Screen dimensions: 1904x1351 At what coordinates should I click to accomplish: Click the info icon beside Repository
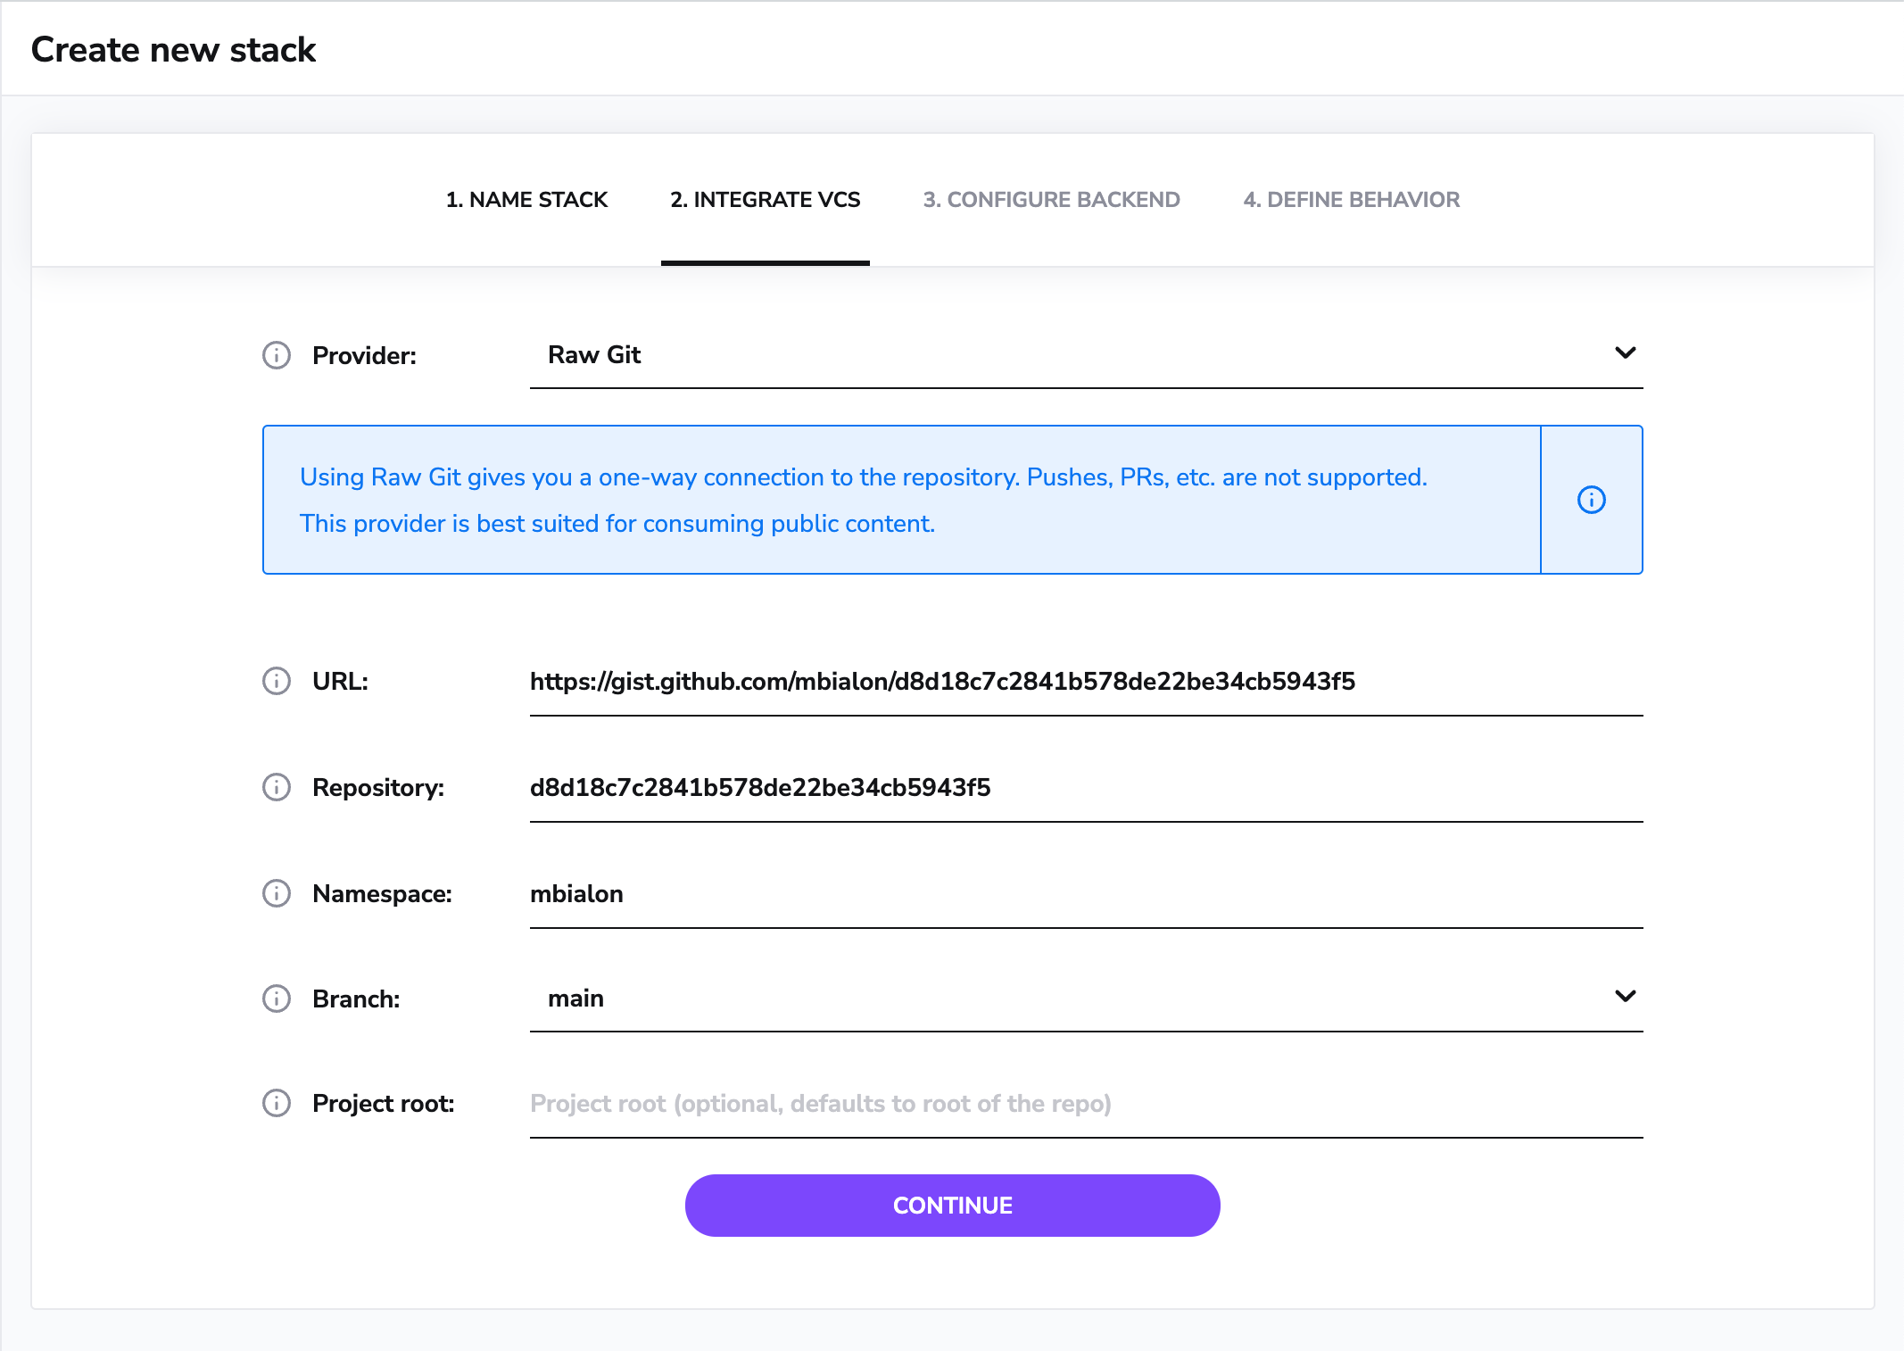coord(277,787)
